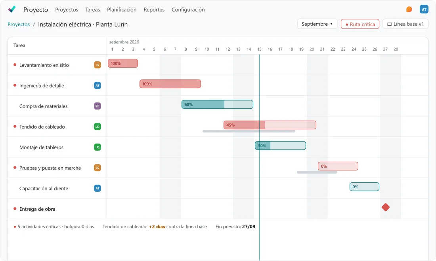The height and width of the screenshot is (261, 436).
Task: Click the Levantamiento en sitio 100% bar
Action: [123, 63]
